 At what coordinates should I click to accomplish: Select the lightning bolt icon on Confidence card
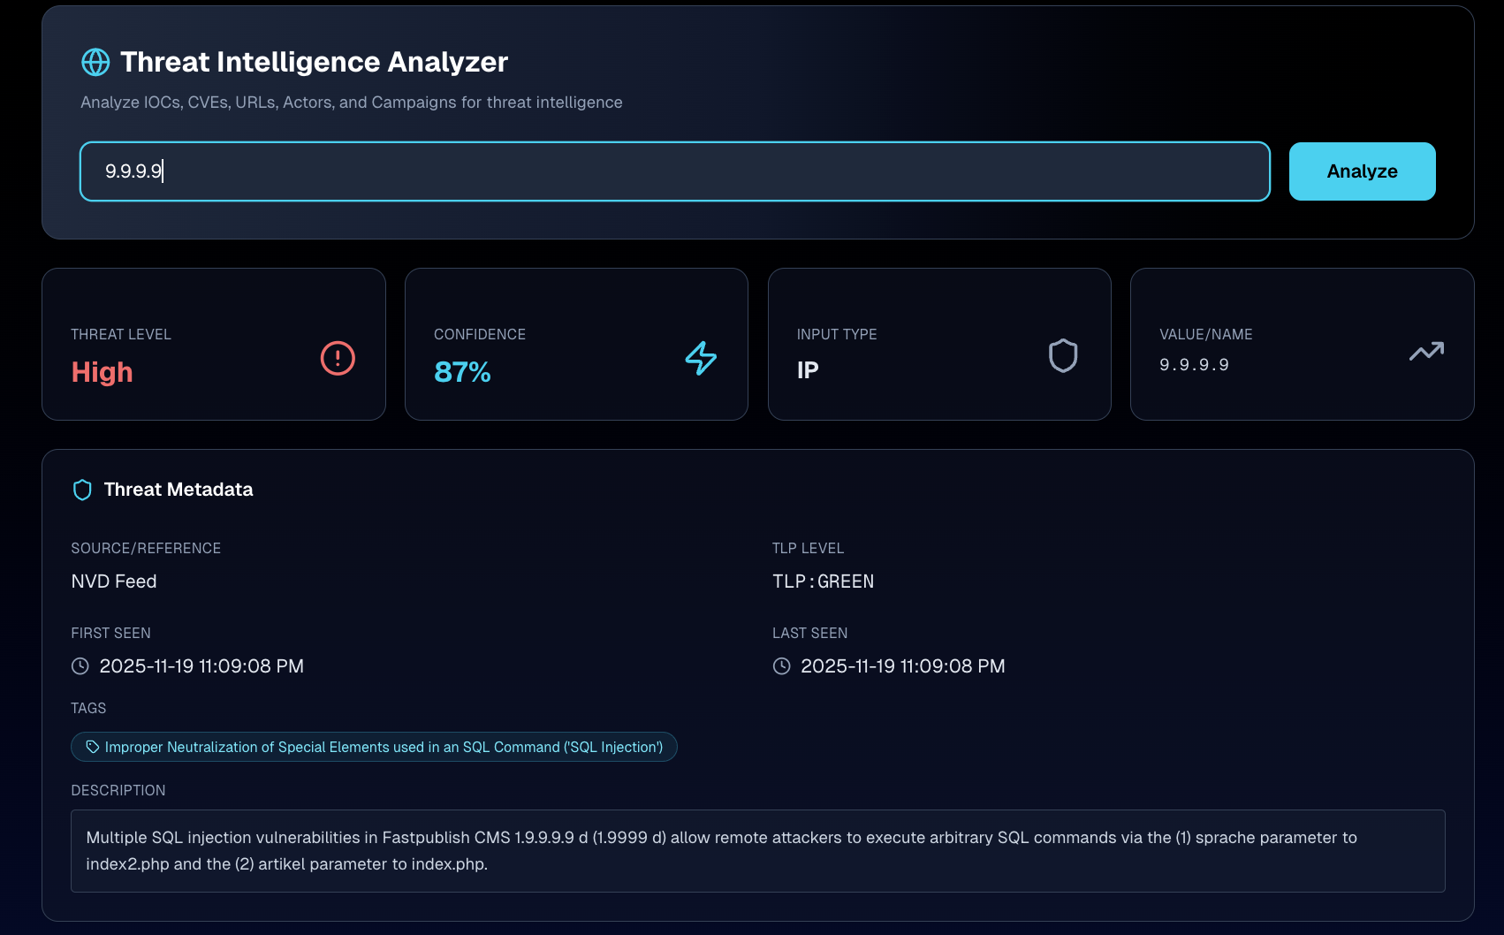700,359
